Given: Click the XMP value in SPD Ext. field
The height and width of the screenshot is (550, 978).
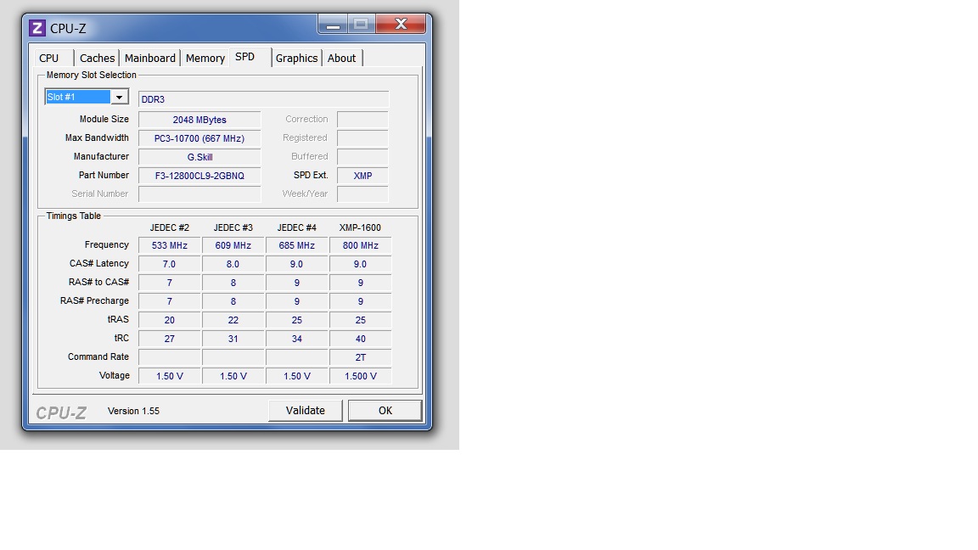Looking at the screenshot, I should 363,176.
